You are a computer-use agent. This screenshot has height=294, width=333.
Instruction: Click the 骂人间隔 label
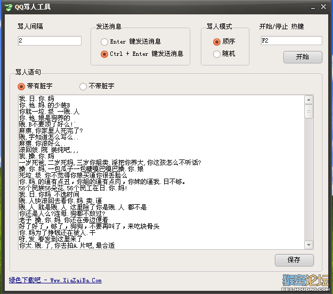[x=30, y=26]
